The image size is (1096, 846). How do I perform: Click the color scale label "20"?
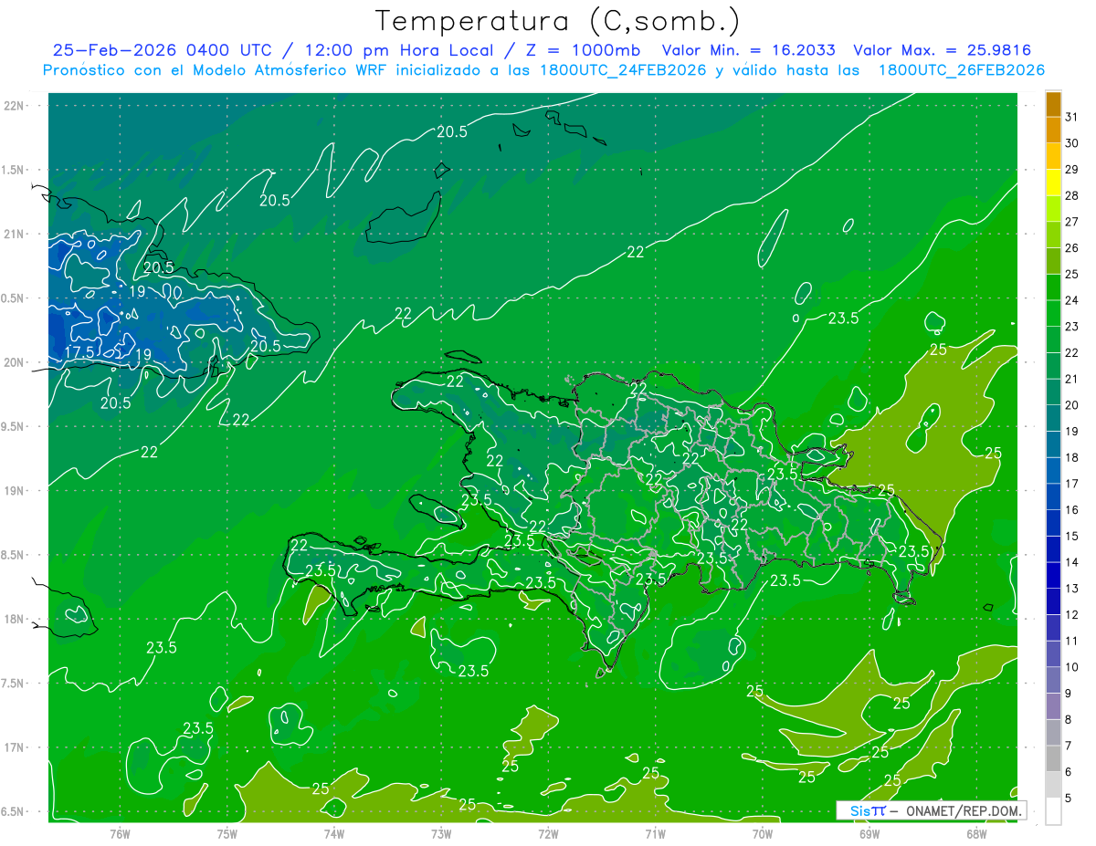tap(1072, 405)
